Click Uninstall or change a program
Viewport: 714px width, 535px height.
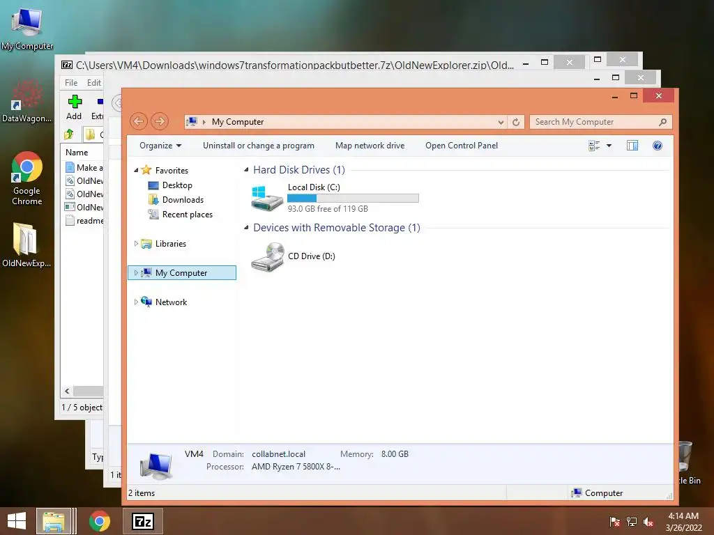(x=259, y=146)
